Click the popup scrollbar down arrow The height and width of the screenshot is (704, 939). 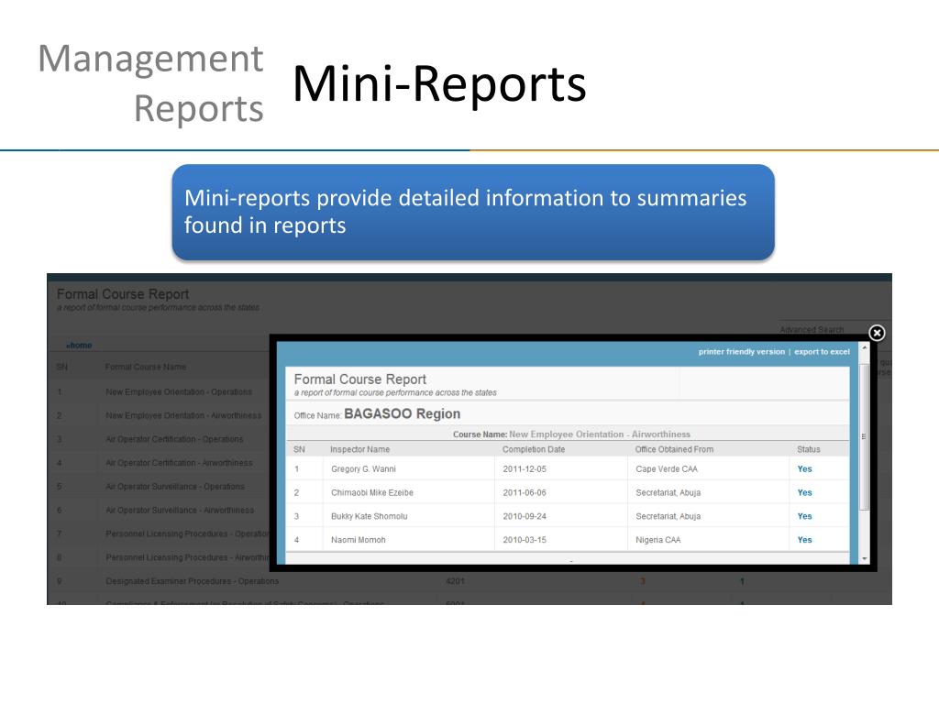(864, 558)
